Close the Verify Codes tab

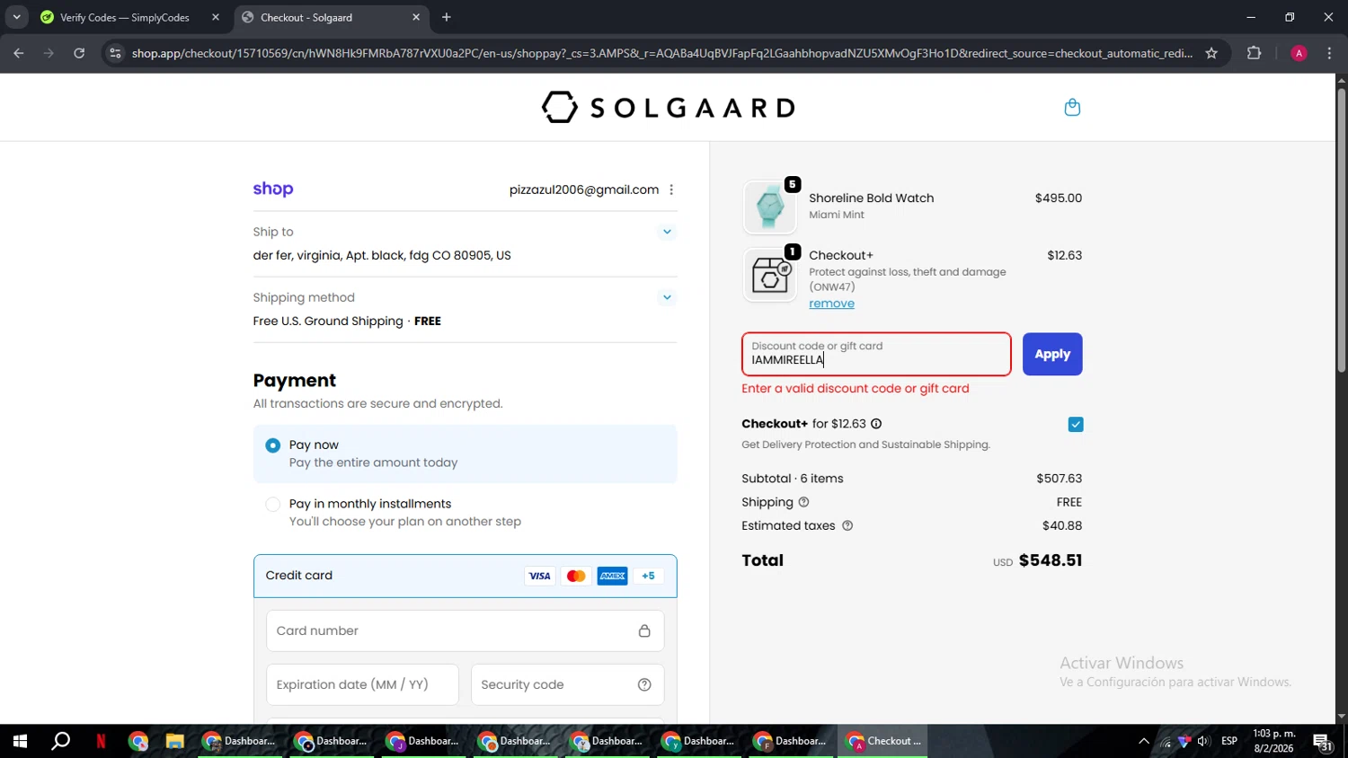216,17
